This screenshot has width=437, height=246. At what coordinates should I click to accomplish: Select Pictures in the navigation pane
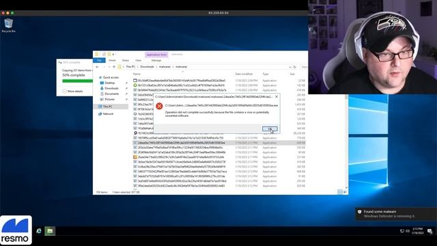(109, 99)
